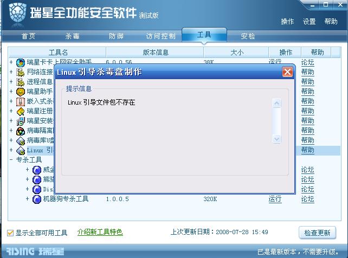The height and width of the screenshot is (258, 348).
Task: Click the 操作 column header
Action: 286,53
